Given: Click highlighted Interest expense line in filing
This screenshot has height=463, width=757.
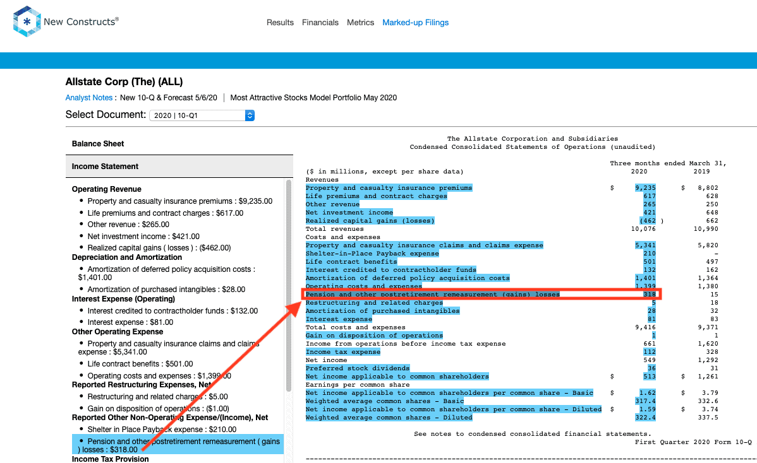Looking at the screenshot, I should pyautogui.click(x=339, y=319).
